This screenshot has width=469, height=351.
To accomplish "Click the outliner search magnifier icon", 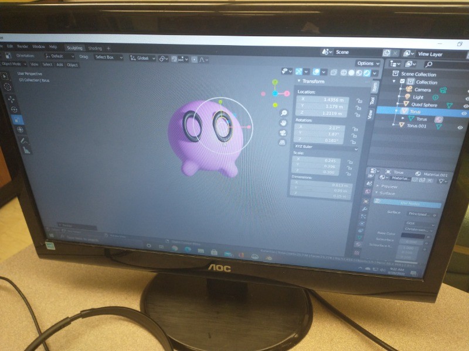I will (x=429, y=64).
